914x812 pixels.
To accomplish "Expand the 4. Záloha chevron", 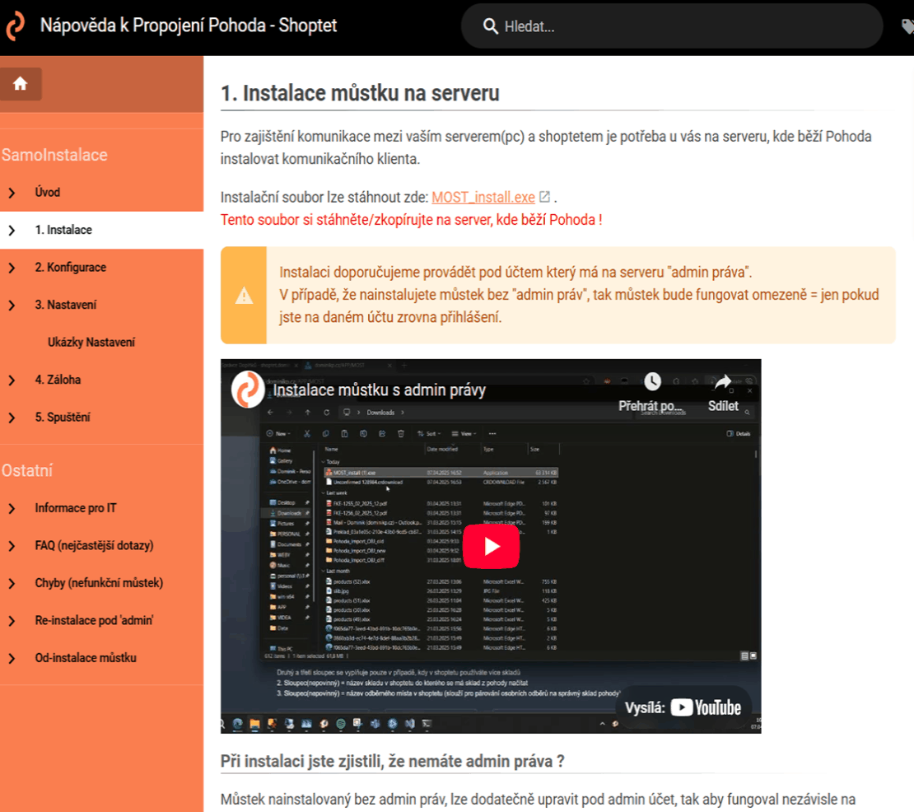I will coord(12,380).
